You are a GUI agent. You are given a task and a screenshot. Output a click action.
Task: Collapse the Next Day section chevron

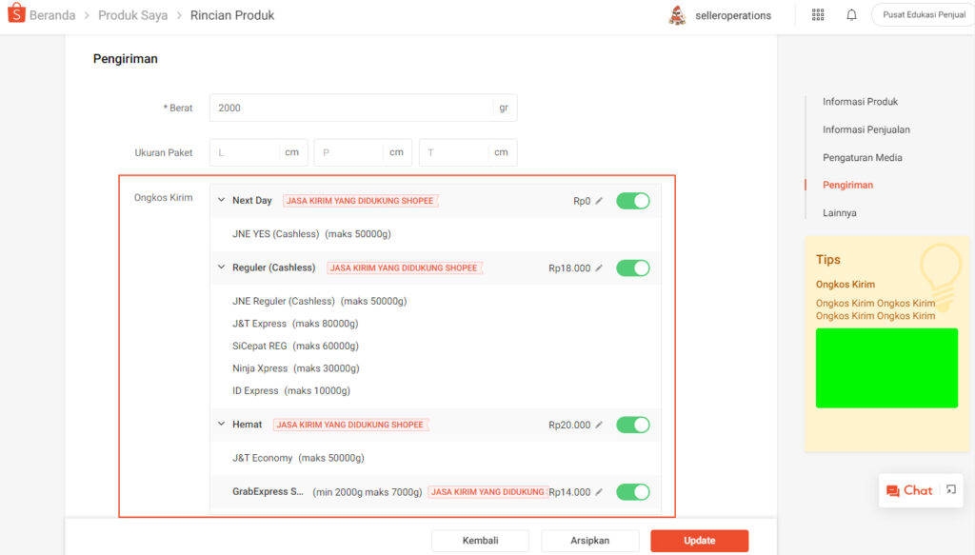tap(221, 200)
